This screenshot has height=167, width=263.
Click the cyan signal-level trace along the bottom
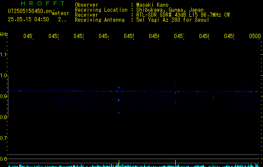click(x=134, y=165)
